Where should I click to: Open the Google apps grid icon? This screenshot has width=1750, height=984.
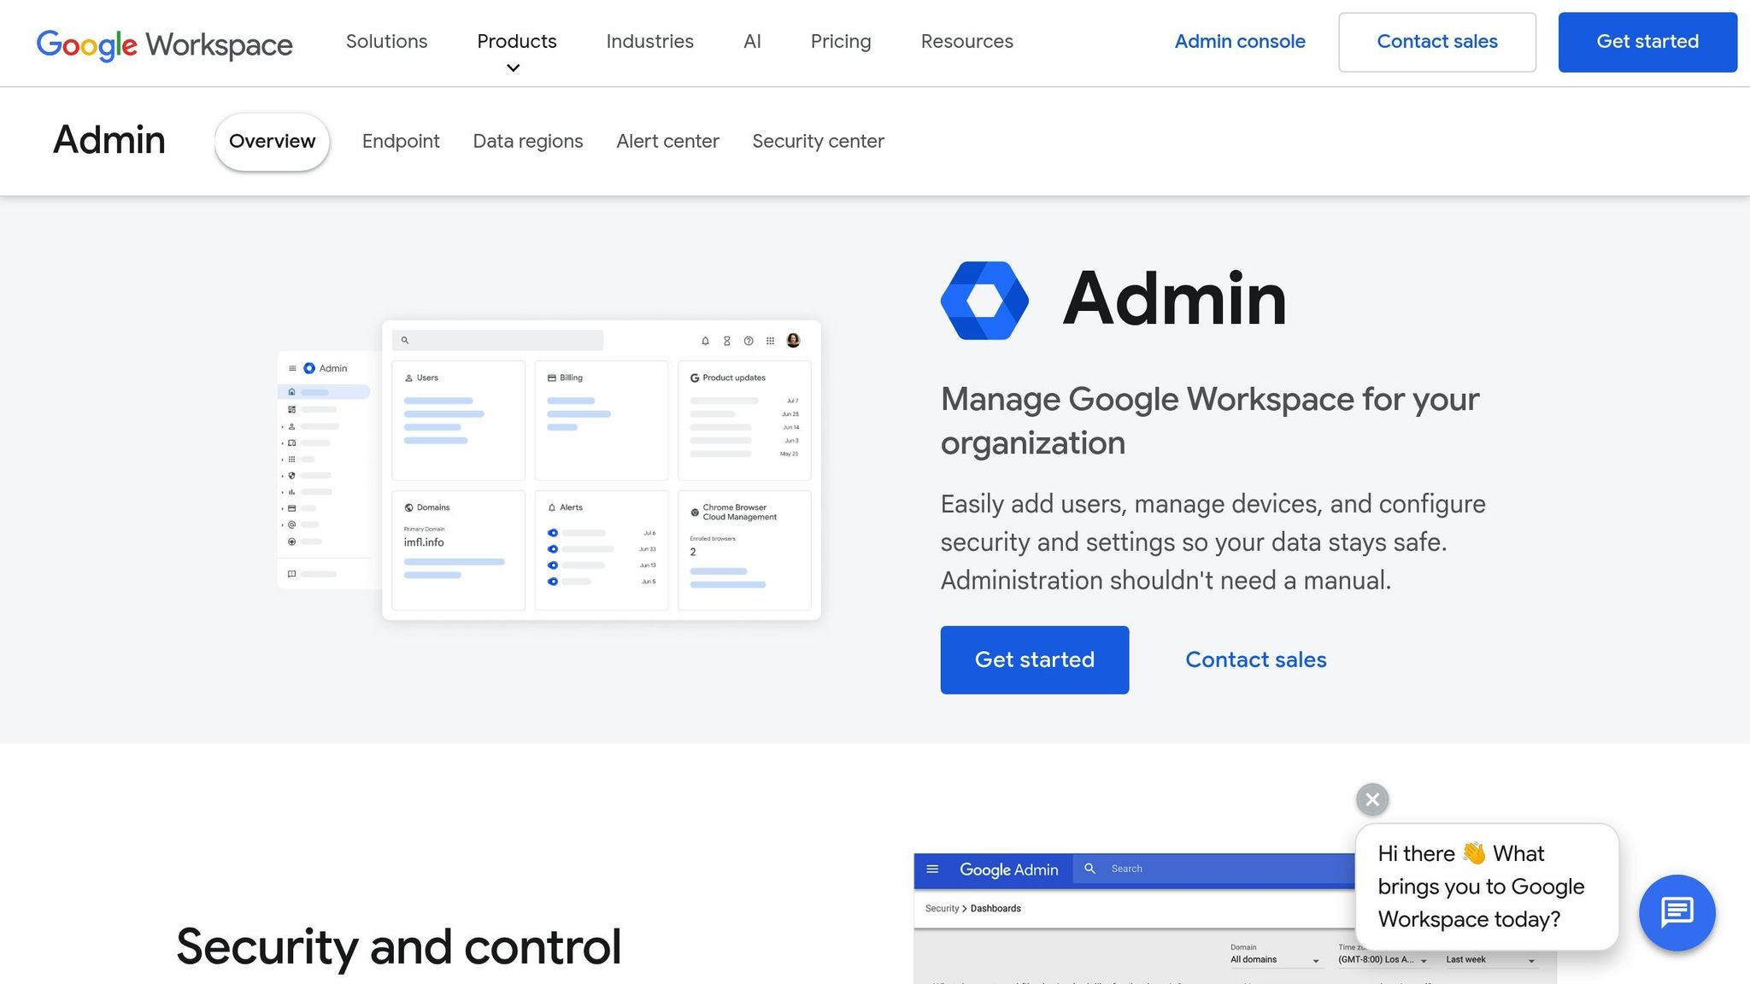click(x=770, y=342)
